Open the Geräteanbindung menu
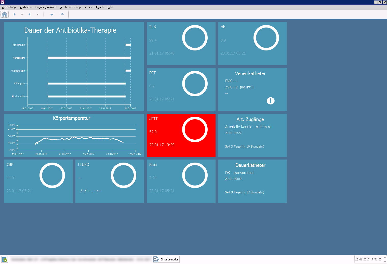 pos(70,7)
